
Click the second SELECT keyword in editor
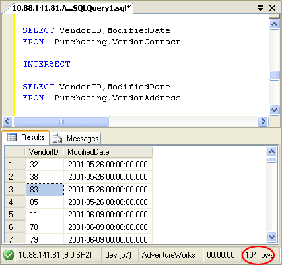pyautogui.click(x=38, y=87)
